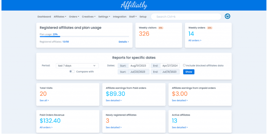This screenshot has height=134, width=267.
Task: Click the Affiliatly logo
Action: click(x=133, y=5)
